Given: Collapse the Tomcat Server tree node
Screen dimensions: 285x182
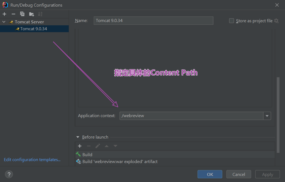Looking at the screenshot, I should point(4,22).
